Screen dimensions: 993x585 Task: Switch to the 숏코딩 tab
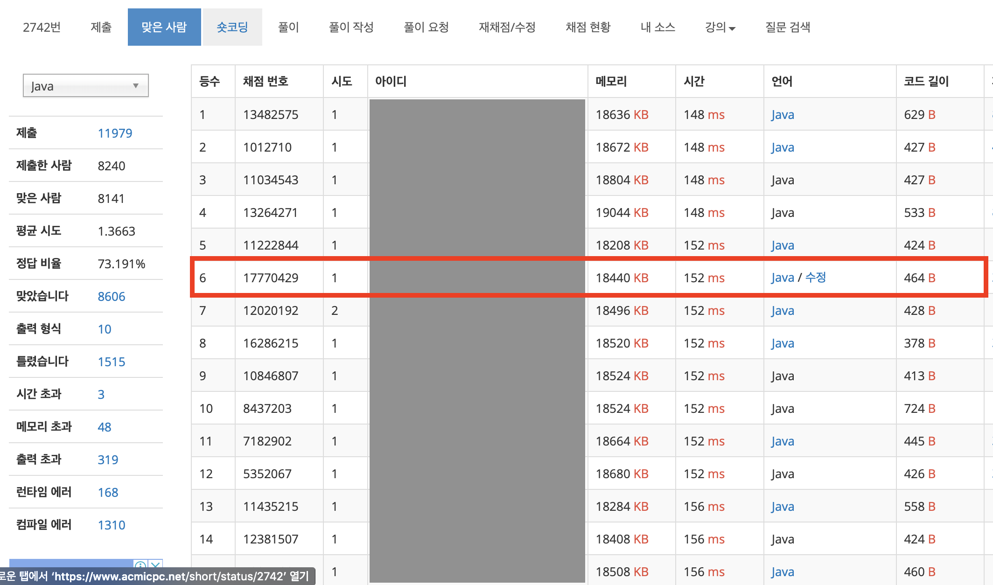[232, 28]
